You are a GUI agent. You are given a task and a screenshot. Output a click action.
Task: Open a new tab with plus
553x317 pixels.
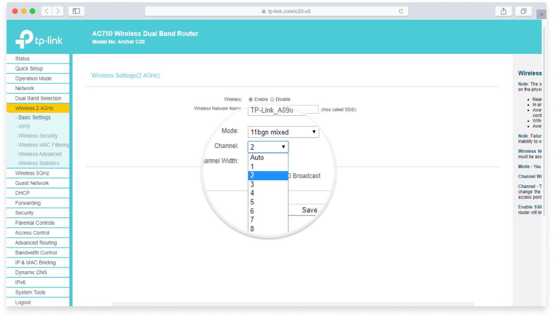click(x=542, y=14)
